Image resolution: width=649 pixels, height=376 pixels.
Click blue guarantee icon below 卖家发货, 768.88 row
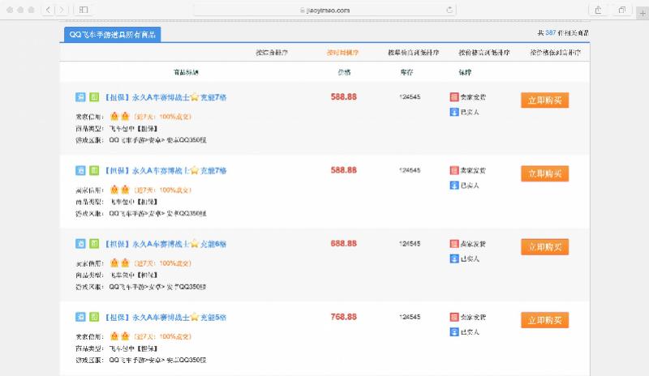[x=454, y=331]
